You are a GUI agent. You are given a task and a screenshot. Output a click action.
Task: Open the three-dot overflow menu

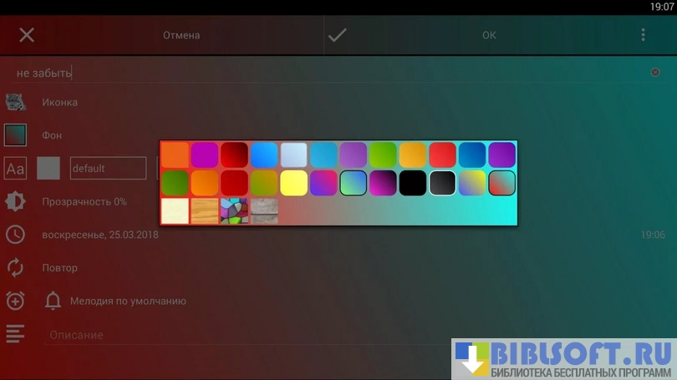click(643, 35)
